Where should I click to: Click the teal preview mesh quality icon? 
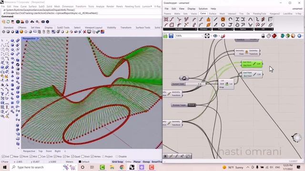point(283,36)
